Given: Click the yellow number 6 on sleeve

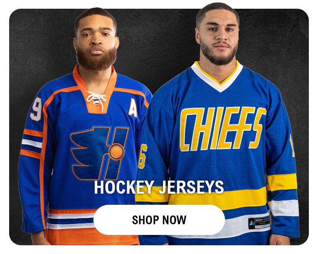Looking at the screenshot, I should coord(142,156).
